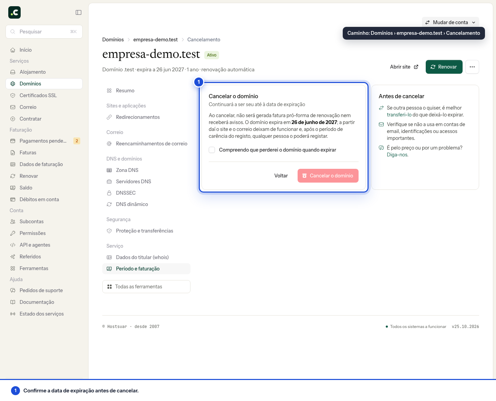The width and height of the screenshot is (496, 401).
Task: Click the Subcontas users icon
Action: point(13,222)
